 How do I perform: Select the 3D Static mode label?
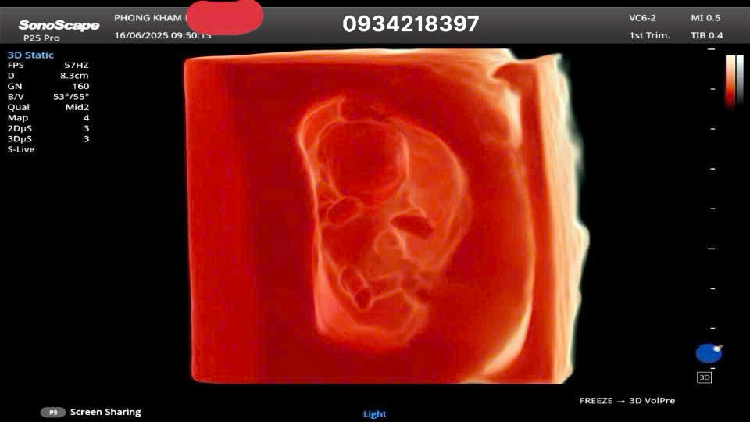30,55
